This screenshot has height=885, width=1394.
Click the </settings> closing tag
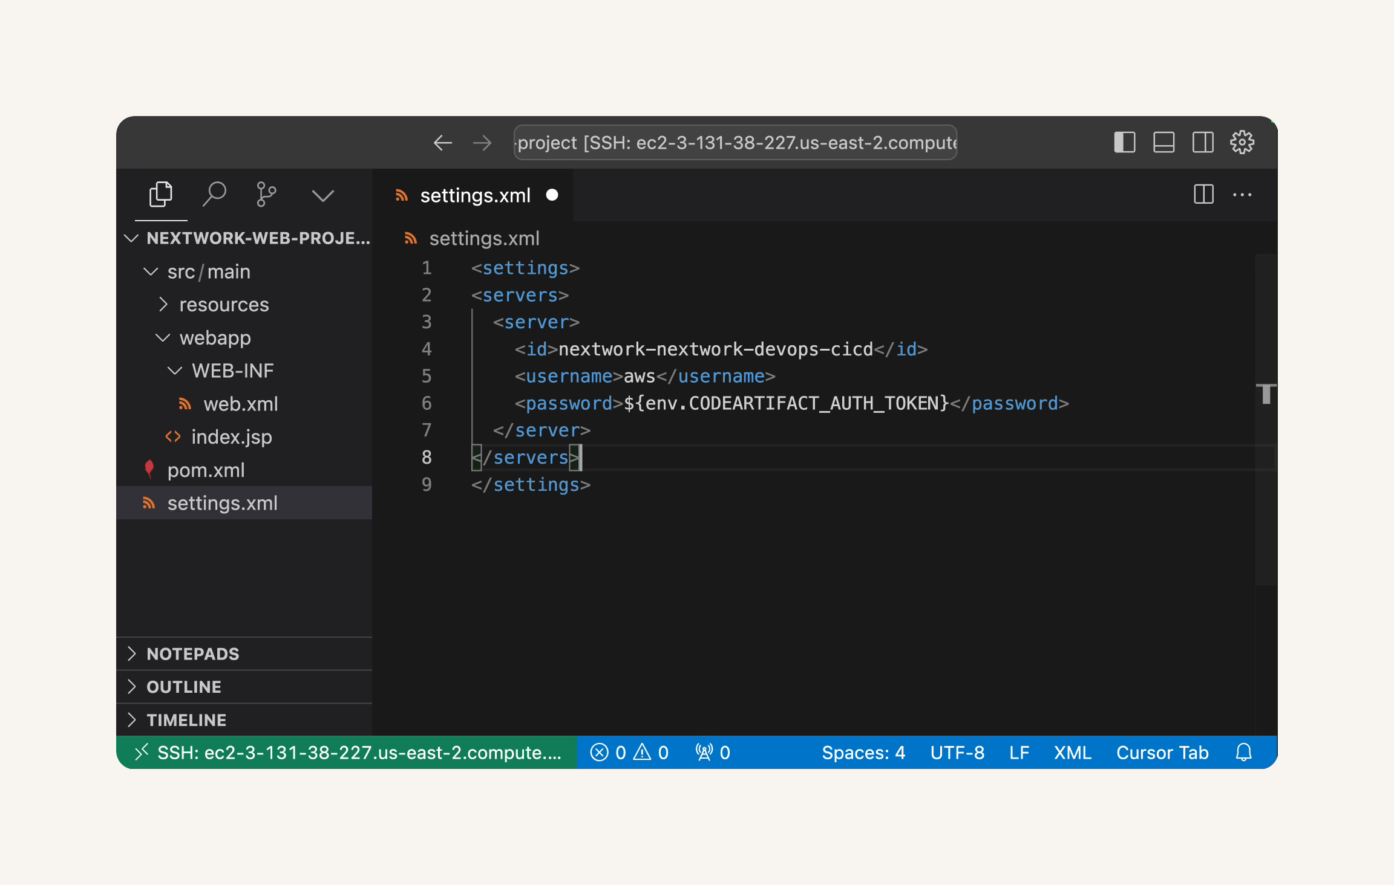(531, 485)
